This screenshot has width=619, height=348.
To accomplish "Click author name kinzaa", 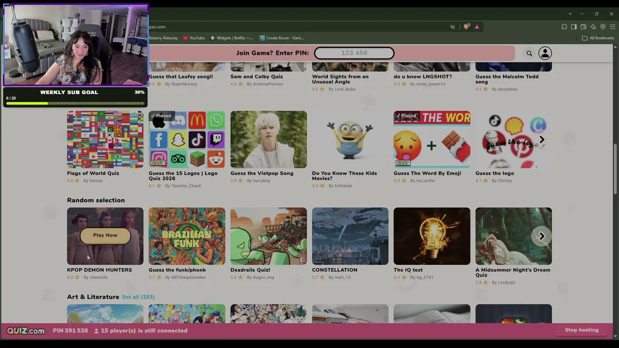I will [96, 181].
